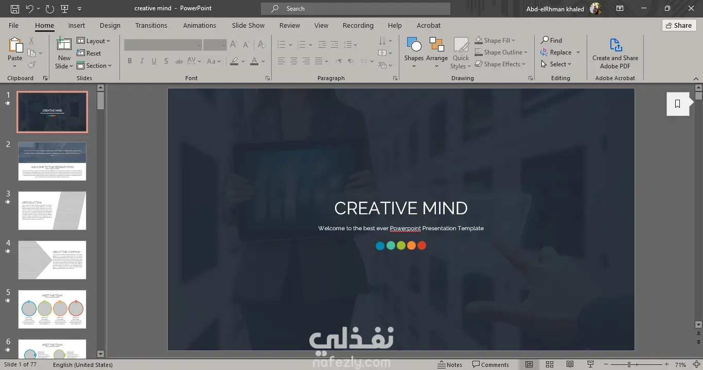Toggle the Notes pane in status bar
The image size is (703, 370).
pyautogui.click(x=450, y=365)
